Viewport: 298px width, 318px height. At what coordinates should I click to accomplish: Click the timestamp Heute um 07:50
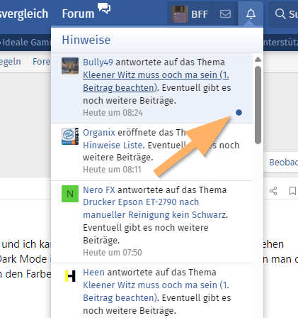(113, 253)
